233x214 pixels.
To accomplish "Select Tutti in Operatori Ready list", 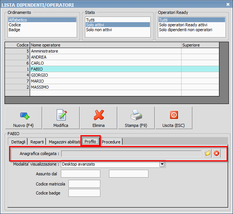I will tap(192, 20).
